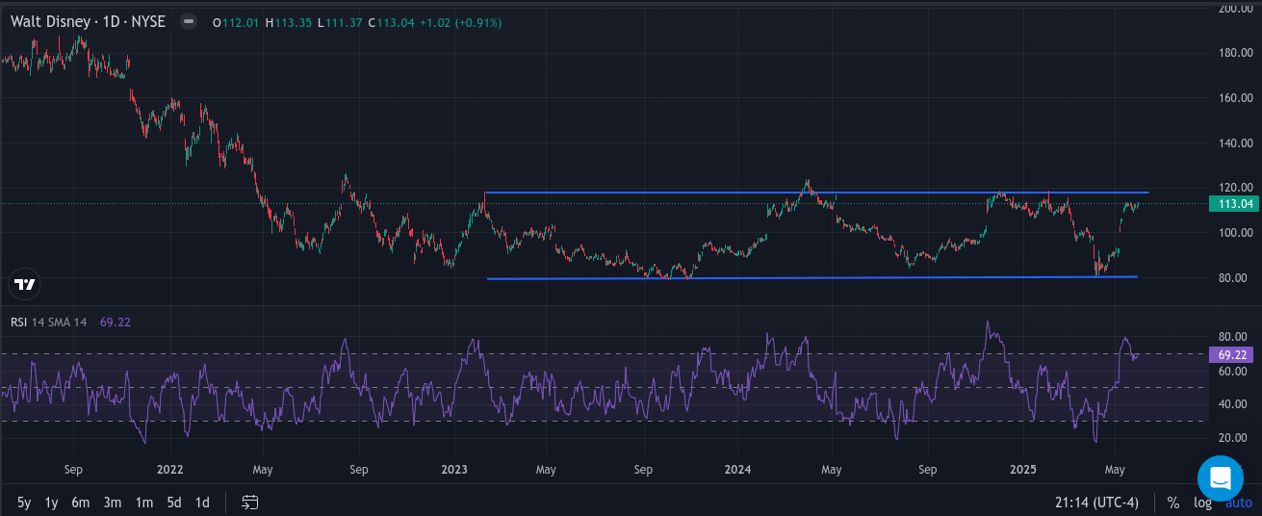The height and width of the screenshot is (516, 1262).
Task: Select the 1y time range
Action: pos(52,503)
